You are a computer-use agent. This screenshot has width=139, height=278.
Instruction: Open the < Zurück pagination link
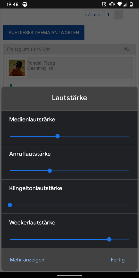(x=93, y=14)
